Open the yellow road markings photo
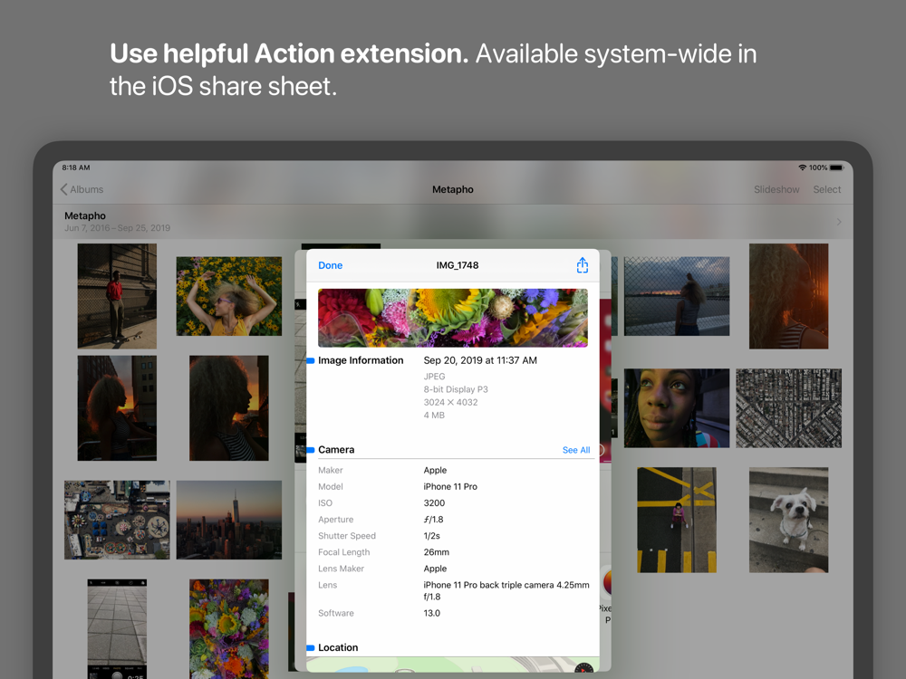Screen dimensions: 906x679 click(x=677, y=520)
